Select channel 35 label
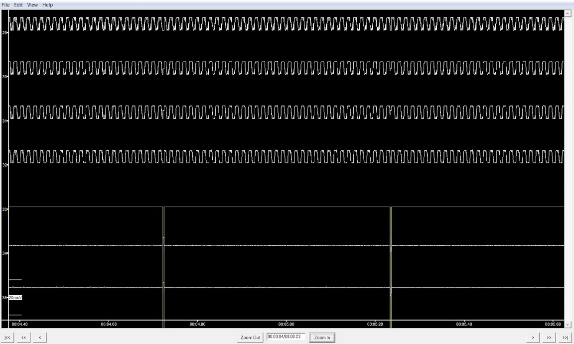 click(x=5, y=298)
